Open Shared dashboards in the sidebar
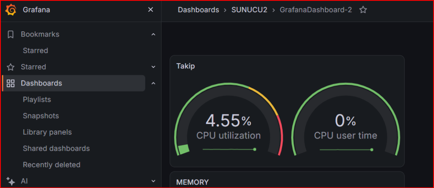Screen dimensions: 434x188 pos(56,149)
